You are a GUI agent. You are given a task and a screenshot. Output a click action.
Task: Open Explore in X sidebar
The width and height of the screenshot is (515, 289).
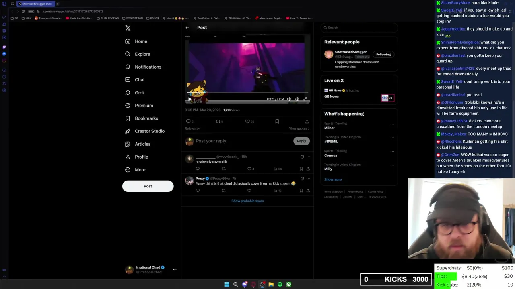tap(138, 54)
